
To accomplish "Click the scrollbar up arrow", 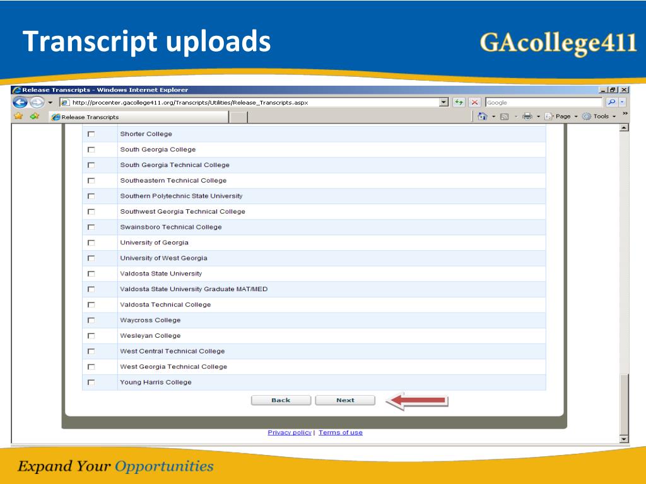I will [624, 127].
